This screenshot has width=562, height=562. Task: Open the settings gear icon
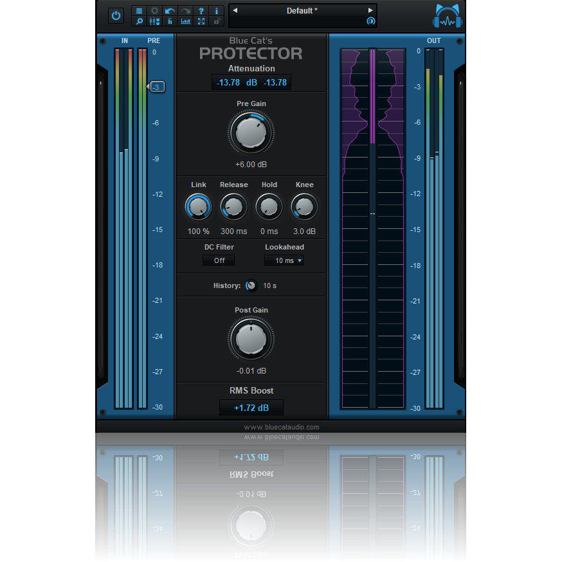point(154,11)
